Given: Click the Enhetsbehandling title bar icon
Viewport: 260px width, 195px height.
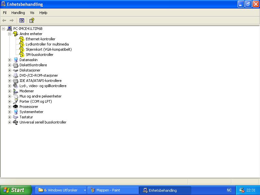Looking at the screenshot, I should point(3,4).
